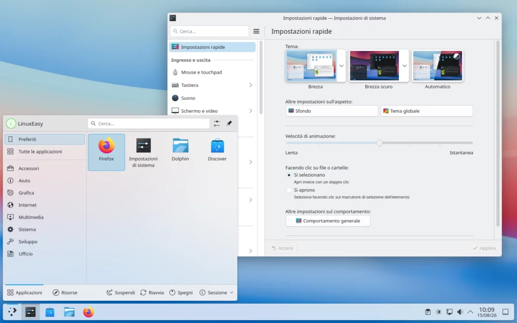Select the Si selezionano radio option

289,175
